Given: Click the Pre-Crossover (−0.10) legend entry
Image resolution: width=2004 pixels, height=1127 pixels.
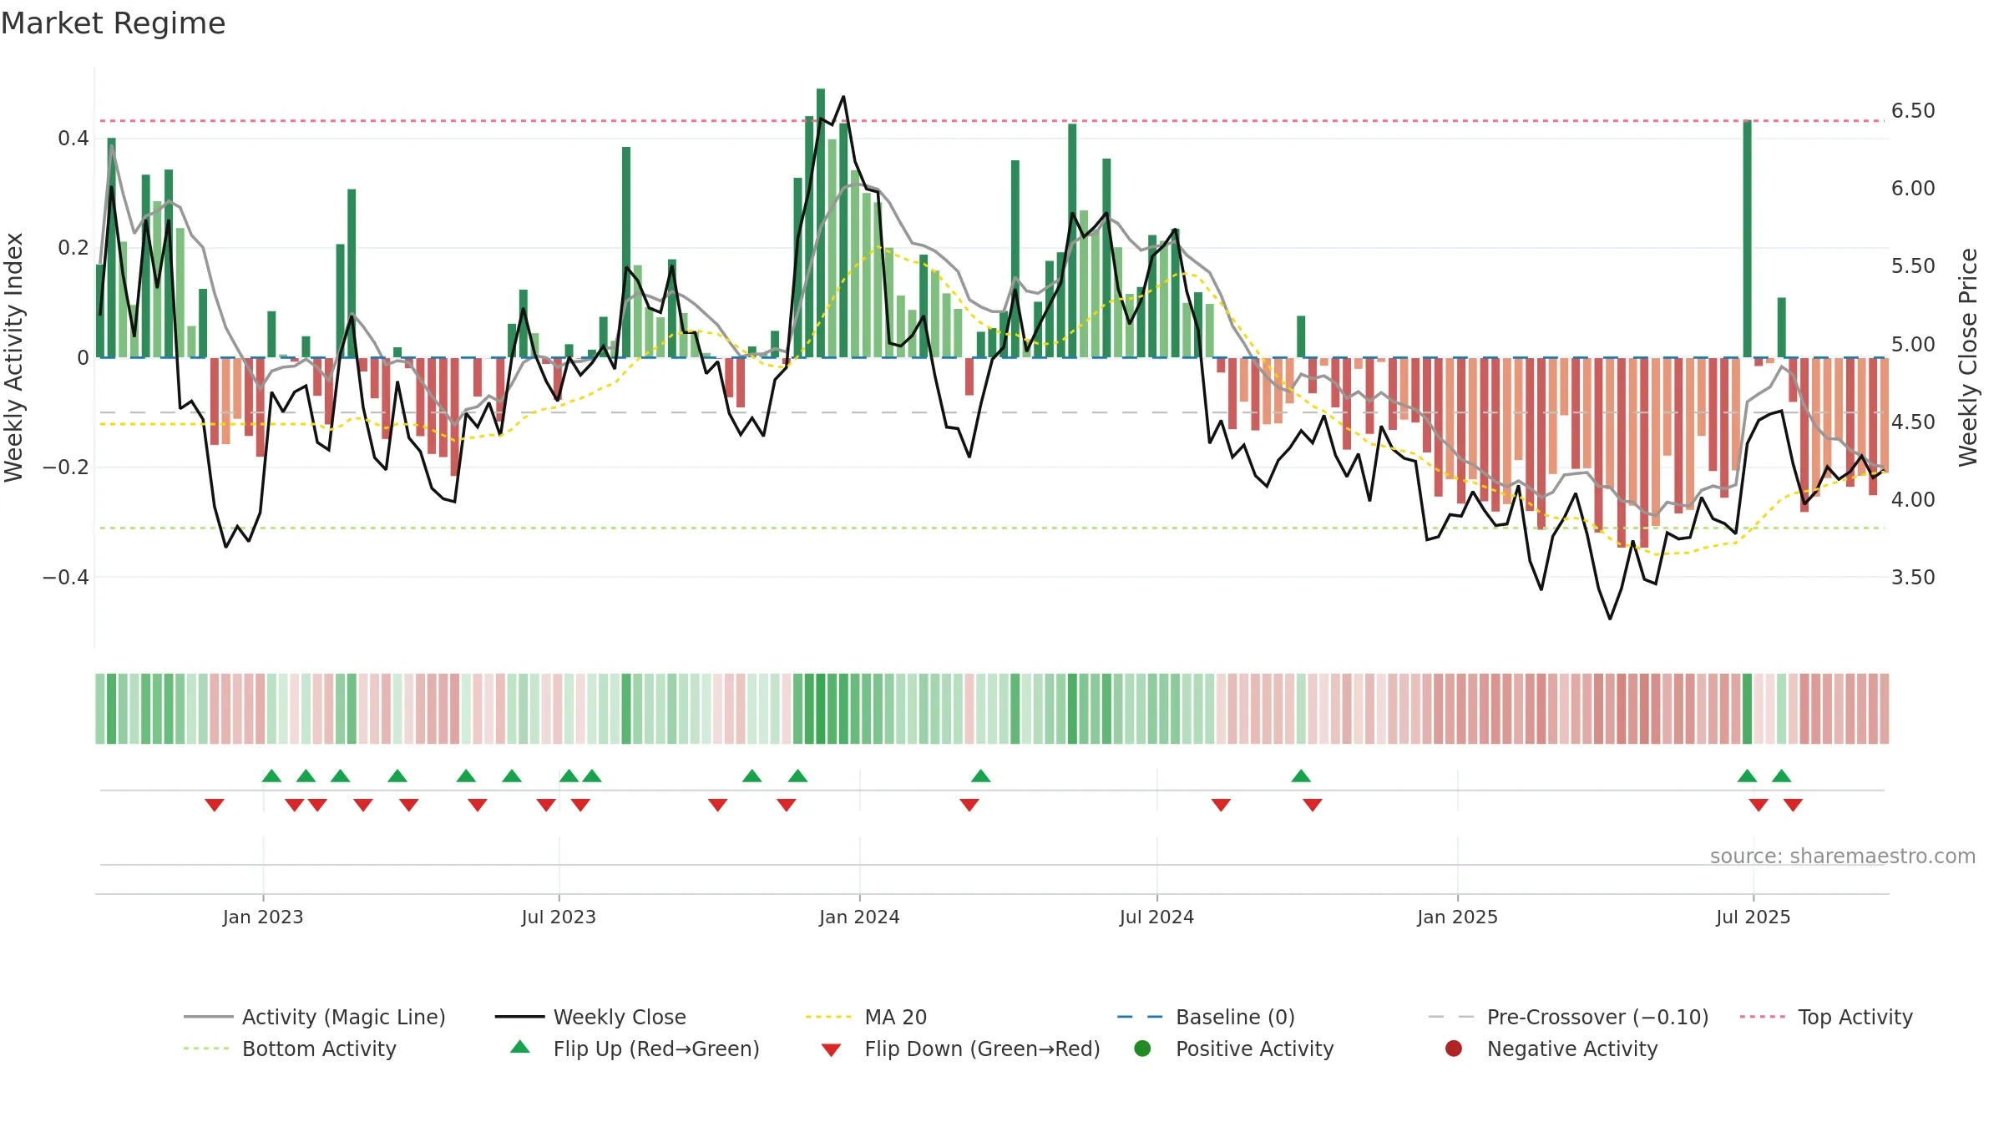Looking at the screenshot, I should click(x=1568, y=1017).
